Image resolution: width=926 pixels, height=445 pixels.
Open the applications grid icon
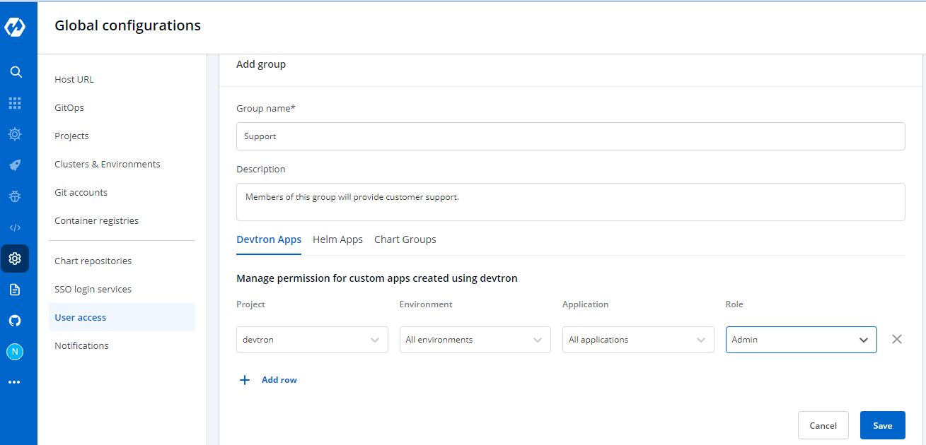[15, 103]
